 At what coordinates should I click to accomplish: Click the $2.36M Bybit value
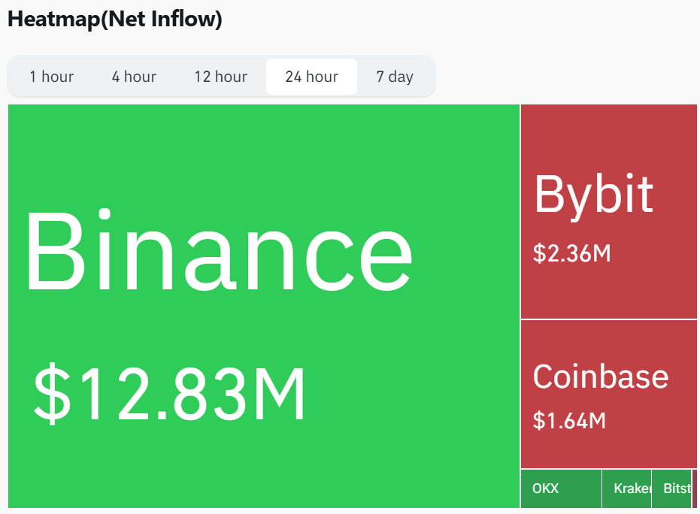coord(572,253)
